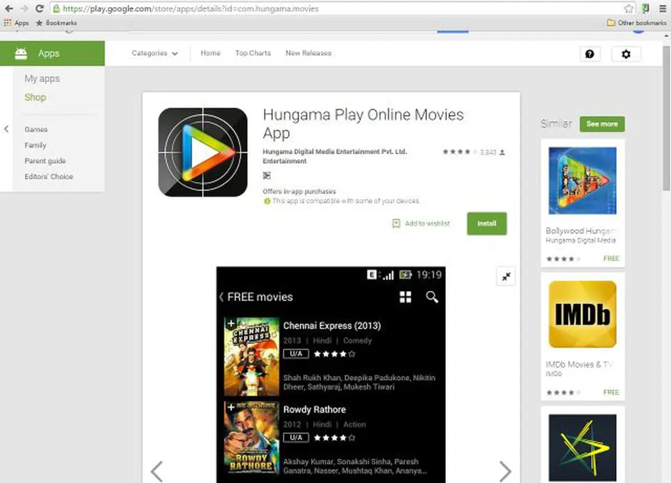
Task: Open the Other bookmarks folder
Action: point(637,23)
